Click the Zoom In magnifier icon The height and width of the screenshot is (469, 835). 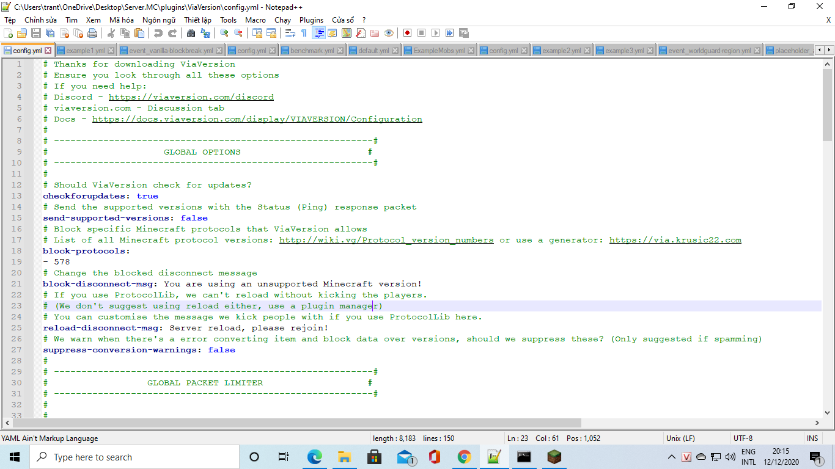click(x=224, y=33)
